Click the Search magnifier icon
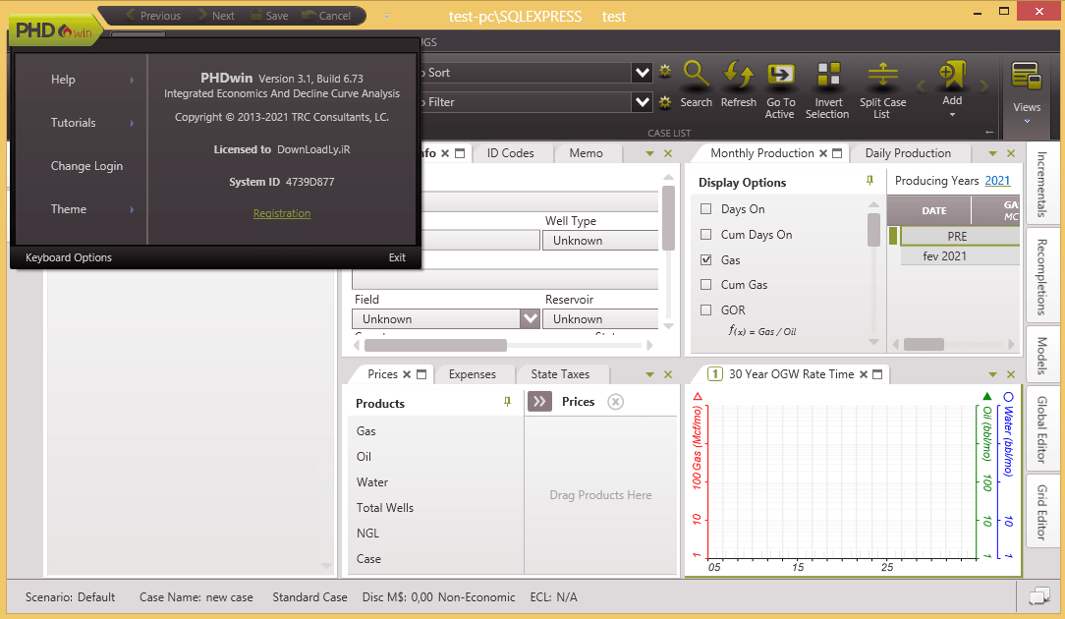Viewport: 1065px width, 619px height. click(x=696, y=76)
